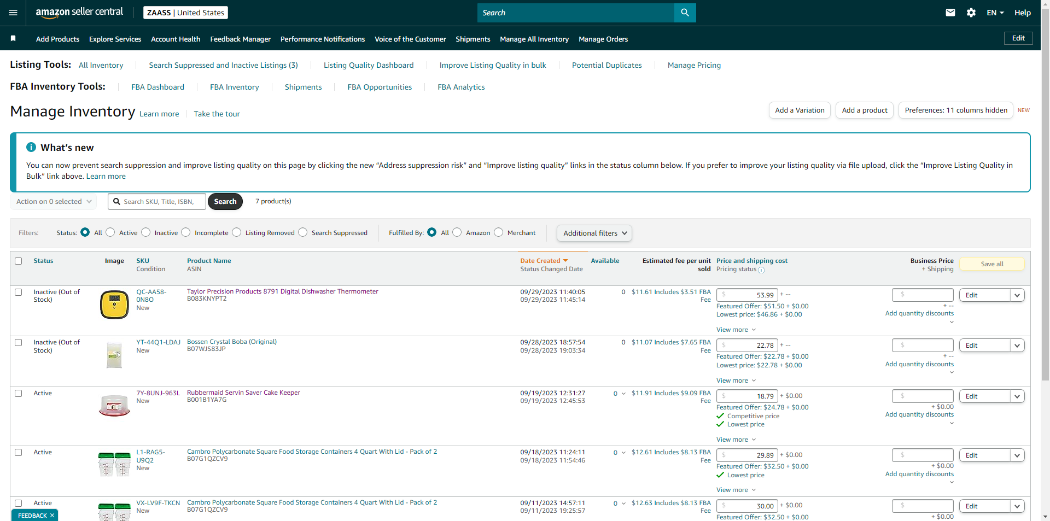The height and width of the screenshot is (521, 1050).
Task: Click the 53.99 price input field
Action: tap(748, 295)
